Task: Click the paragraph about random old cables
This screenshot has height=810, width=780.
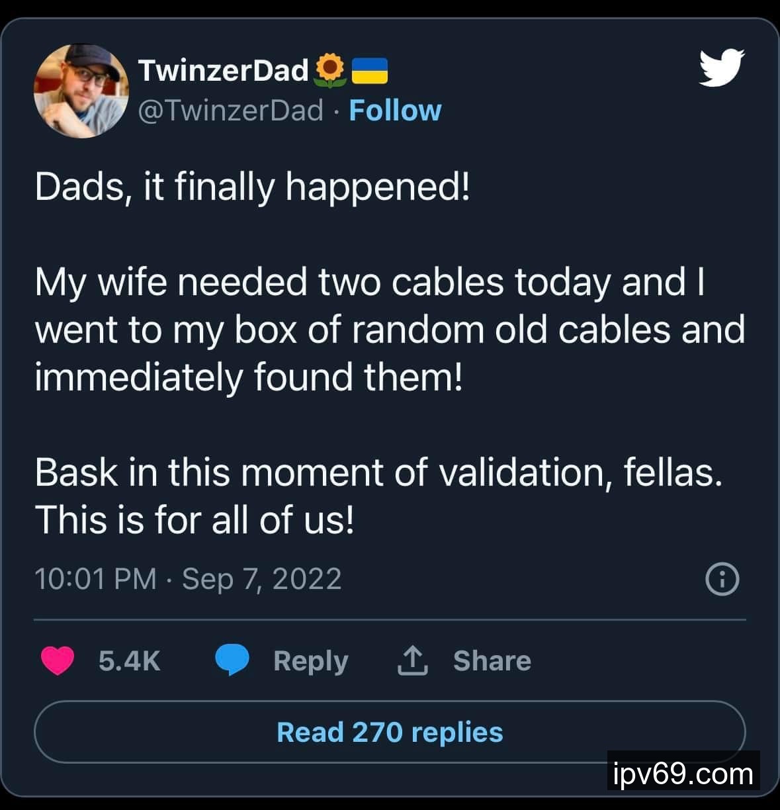Action: point(390,330)
